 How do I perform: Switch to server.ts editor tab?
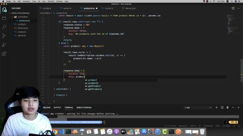67,8
